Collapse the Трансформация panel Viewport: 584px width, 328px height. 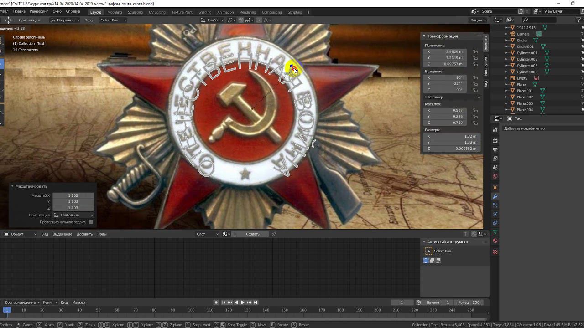(424, 36)
